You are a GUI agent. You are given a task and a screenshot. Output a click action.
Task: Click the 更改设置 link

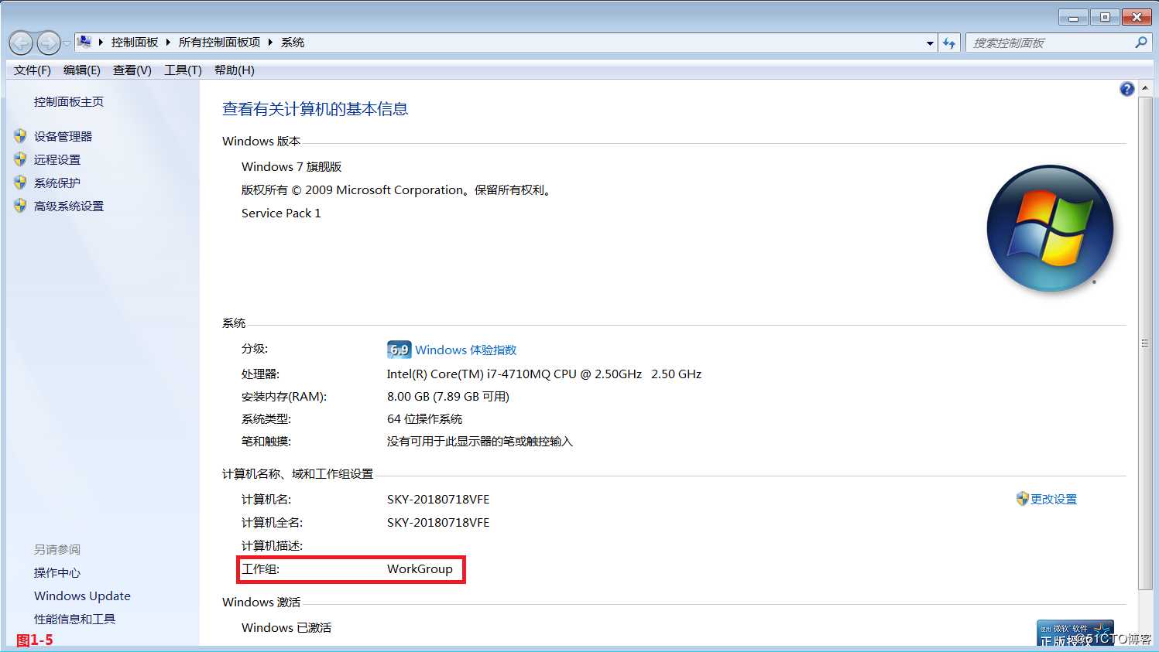point(1054,500)
